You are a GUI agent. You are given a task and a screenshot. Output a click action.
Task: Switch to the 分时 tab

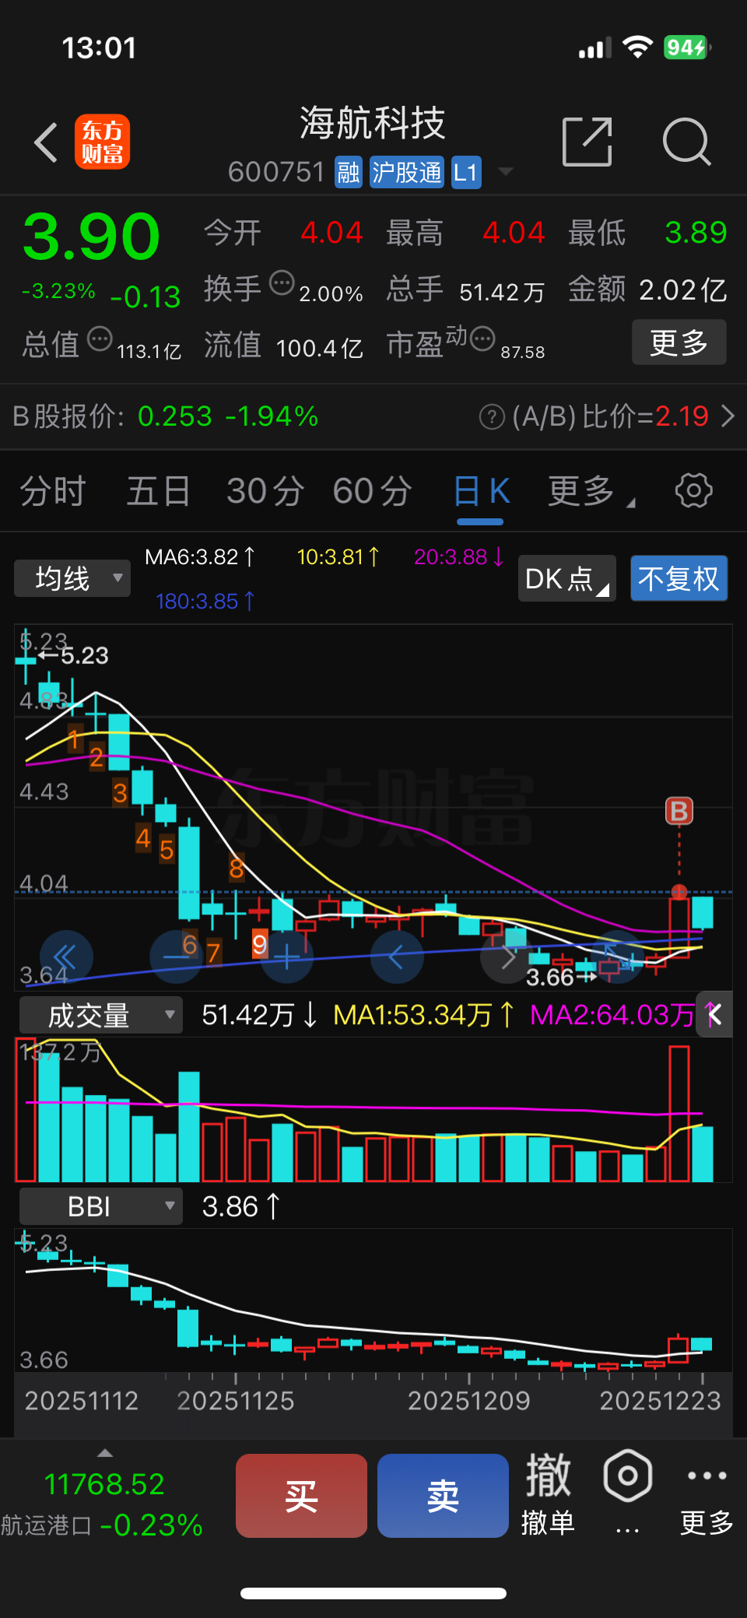pyautogui.click(x=53, y=491)
